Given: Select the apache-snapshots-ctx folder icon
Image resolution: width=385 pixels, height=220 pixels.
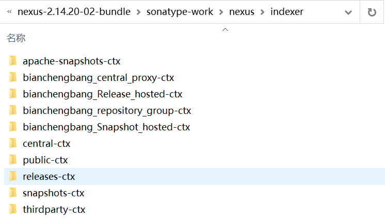Looking at the screenshot, I should click(13, 61).
